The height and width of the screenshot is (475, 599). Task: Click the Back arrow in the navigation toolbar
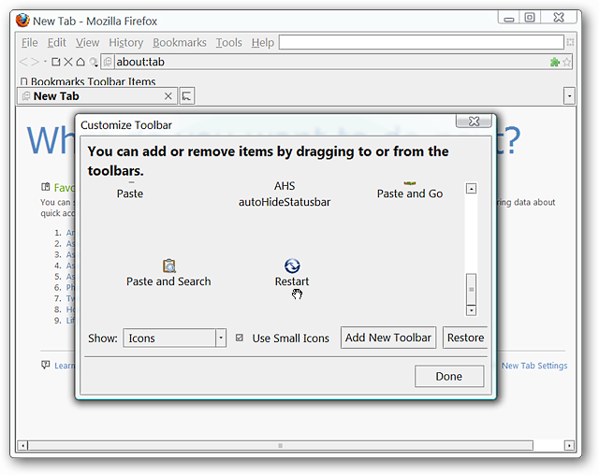pos(23,62)
